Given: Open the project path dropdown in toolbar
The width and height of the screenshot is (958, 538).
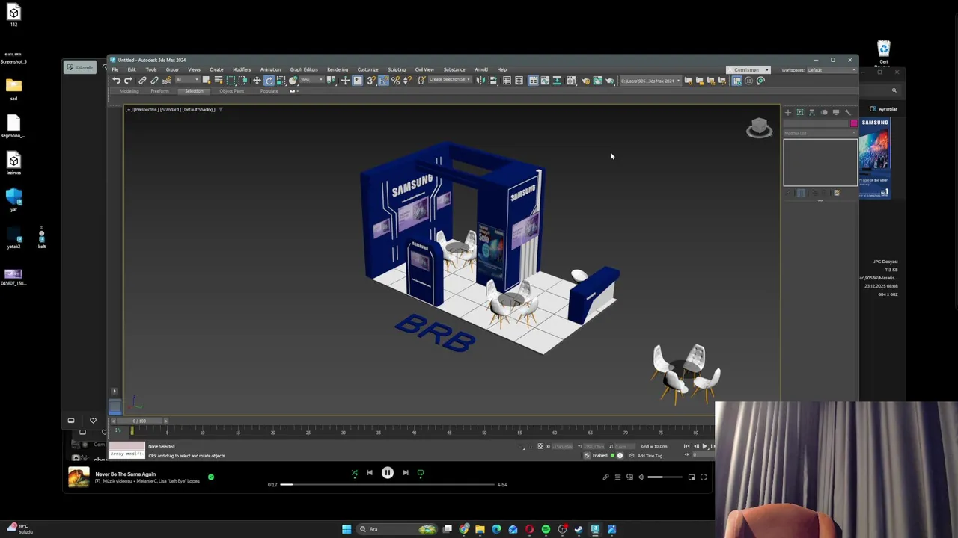Looking at the screenshot, I should click(x=650, y=81).
